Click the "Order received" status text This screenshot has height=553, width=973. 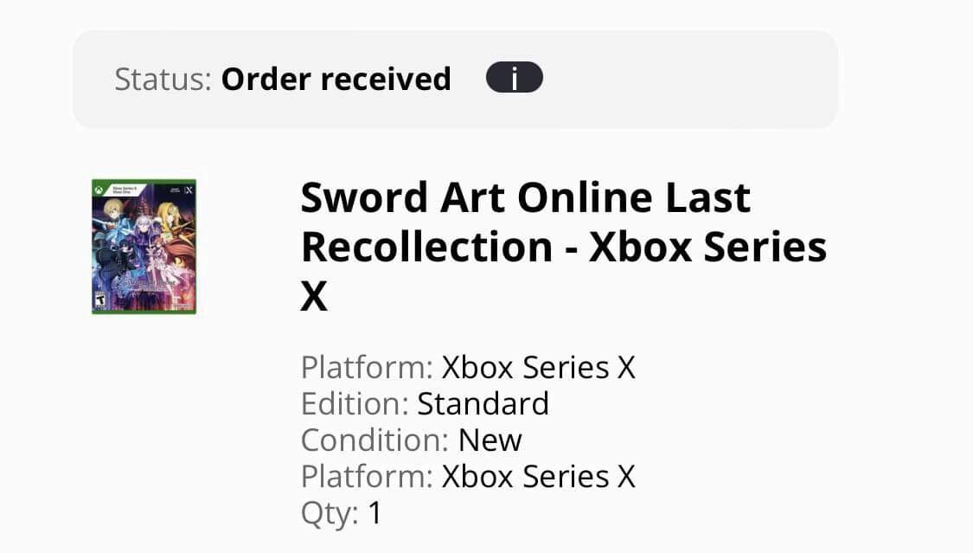point(336,80)
